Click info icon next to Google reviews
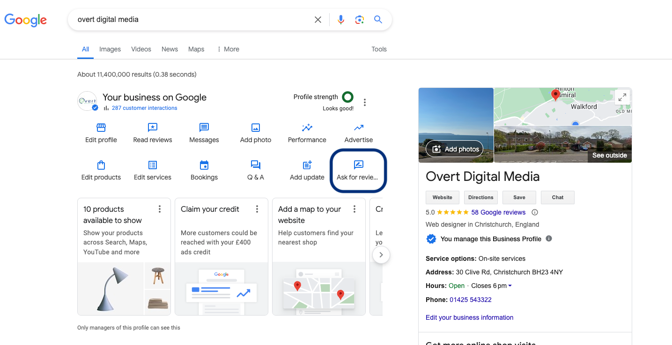The image size is (672, 345). click(535, 212)
